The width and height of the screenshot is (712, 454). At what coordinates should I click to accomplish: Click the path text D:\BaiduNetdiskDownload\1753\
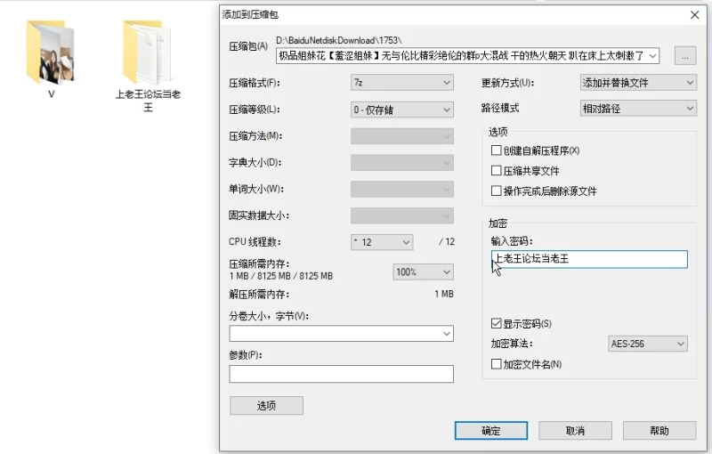tap(339, 40)
